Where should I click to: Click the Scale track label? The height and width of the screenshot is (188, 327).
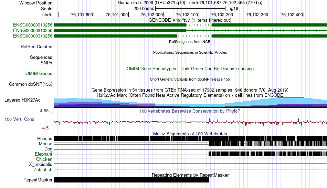46,9
